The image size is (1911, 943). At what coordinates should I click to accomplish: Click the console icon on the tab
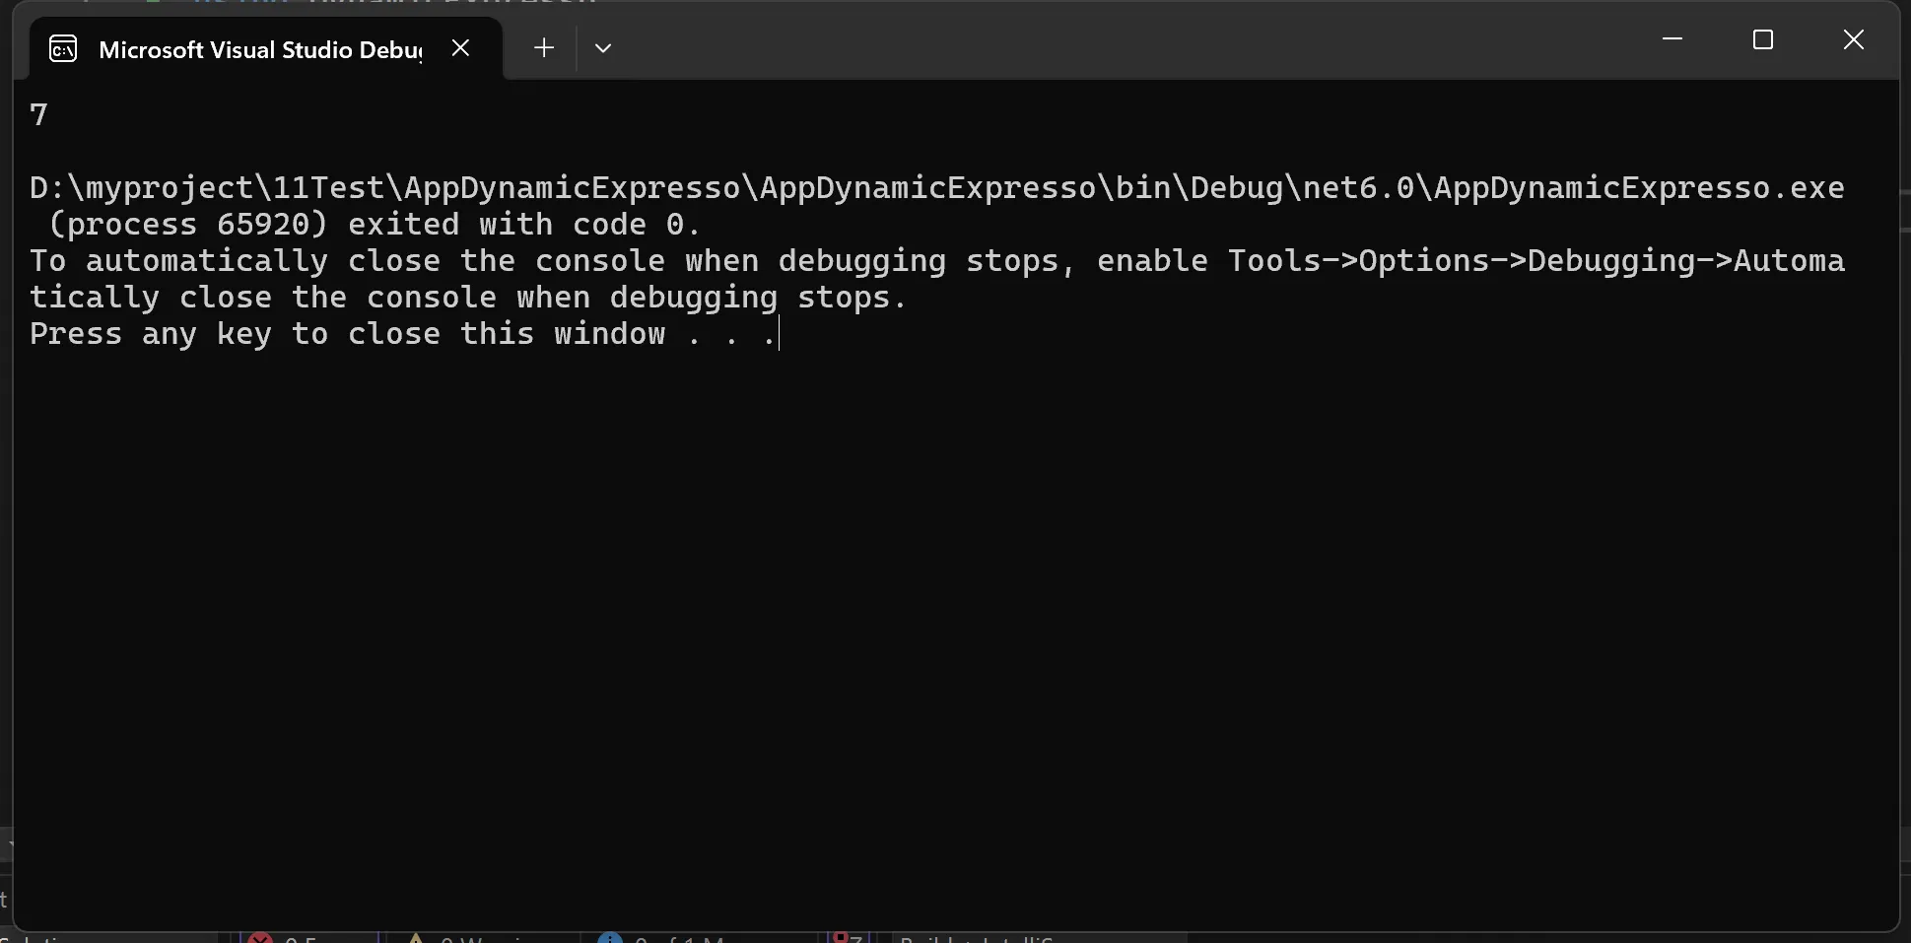pos(63,48)
